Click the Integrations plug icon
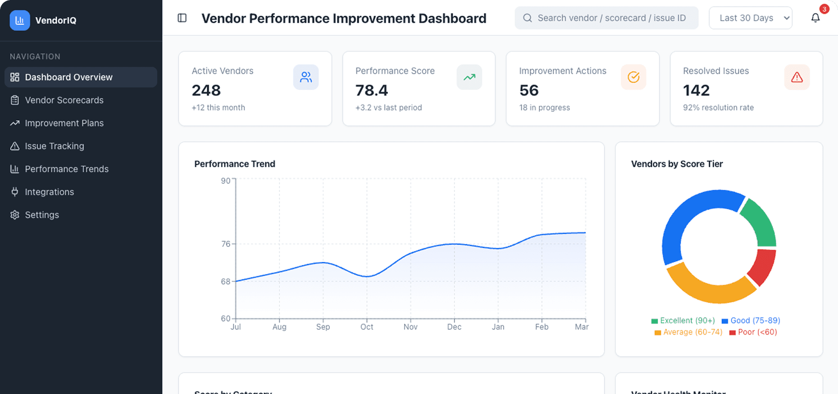This screenshot has height=394, width=838. pos(15,192)
